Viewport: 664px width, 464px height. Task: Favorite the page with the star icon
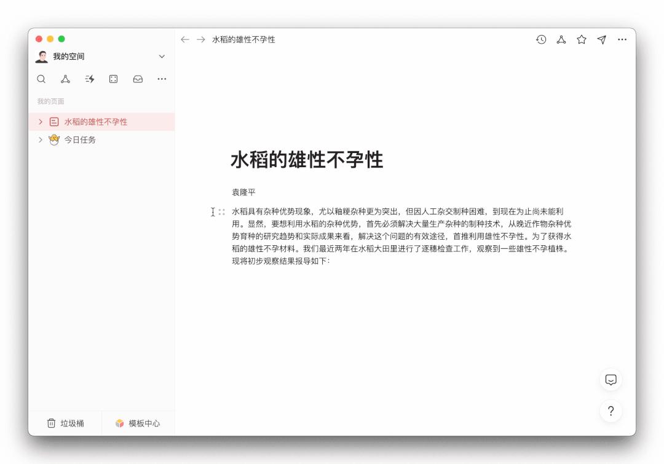click(581, 39)
